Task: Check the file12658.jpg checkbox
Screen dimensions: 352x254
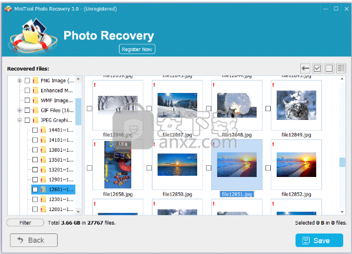Action: [x=89, y=168]
